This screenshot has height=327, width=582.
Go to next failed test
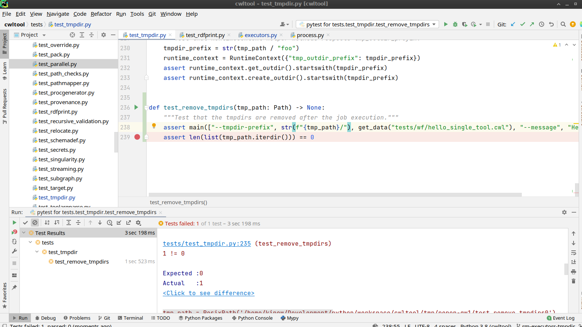click(100, 223)
